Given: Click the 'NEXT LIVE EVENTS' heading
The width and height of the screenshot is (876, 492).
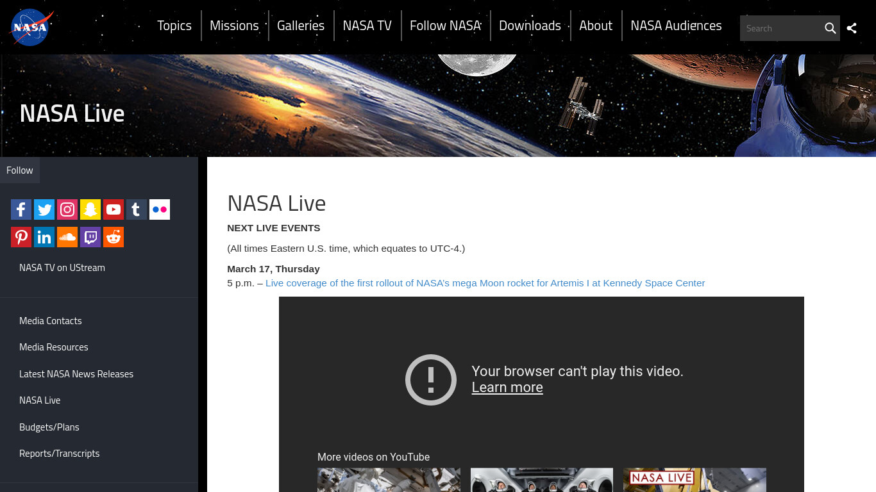Looking at the screenshot, I should 274,228.
